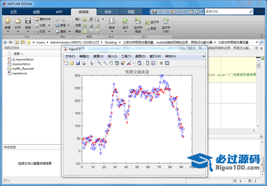This screenshot has width=267, height=186.
Task: Toggle Insert Legend in Figure 1 toolbar
Action: pos(153,63)
